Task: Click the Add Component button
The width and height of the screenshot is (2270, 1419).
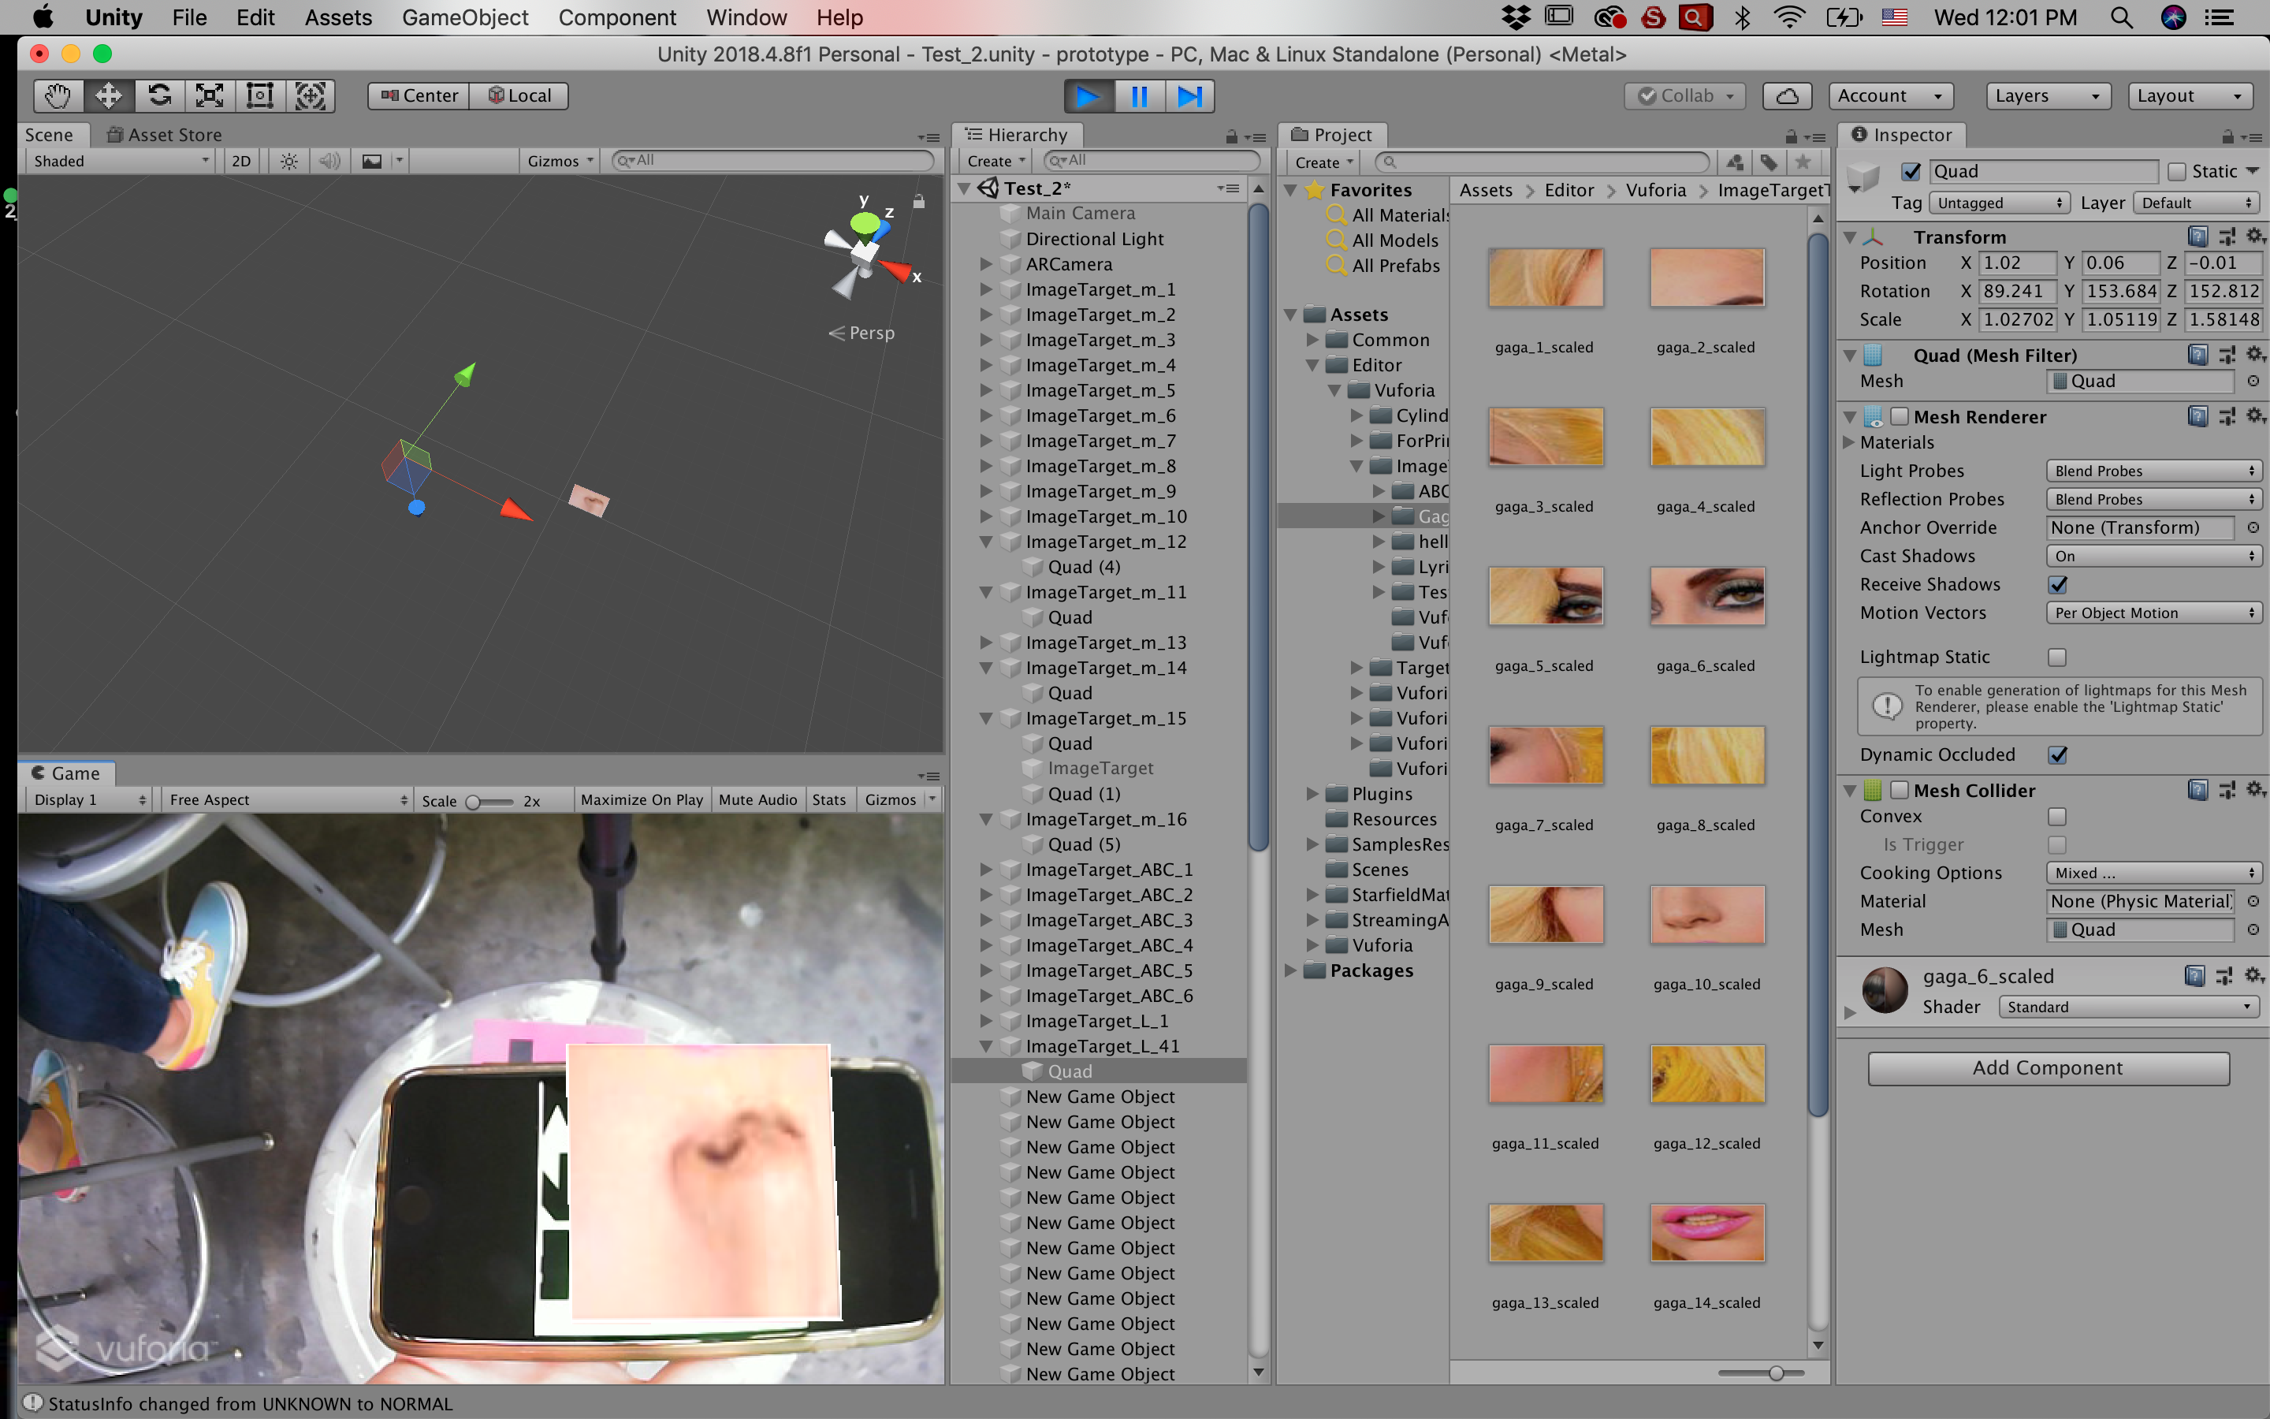Action: pos(2048,1068)
